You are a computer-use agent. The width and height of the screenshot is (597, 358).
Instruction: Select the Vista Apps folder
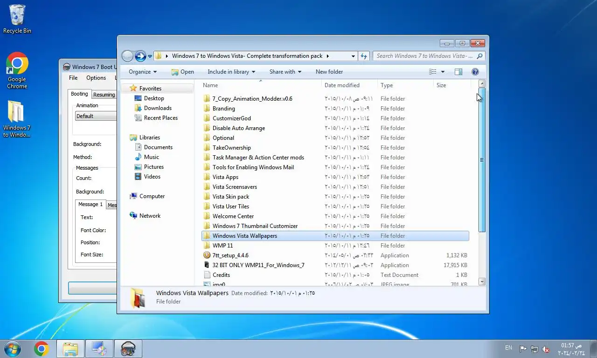[x=335, y=177]
